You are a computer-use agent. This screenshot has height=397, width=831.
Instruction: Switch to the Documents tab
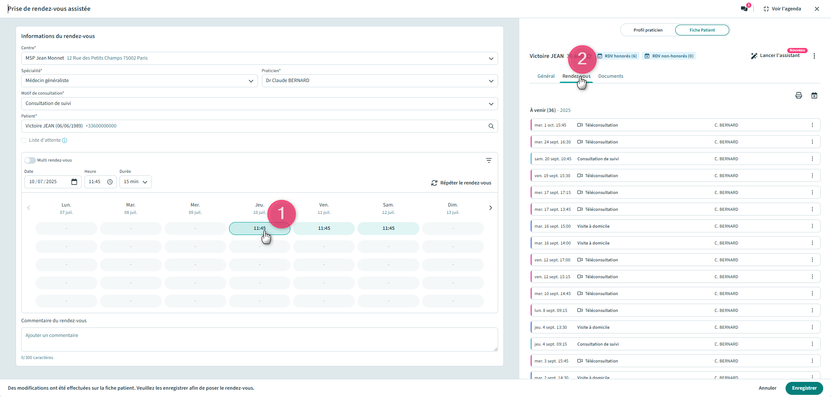(611, 76)
